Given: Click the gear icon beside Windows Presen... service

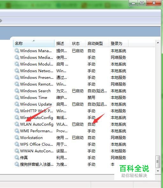Looking at the screenshot, I should point(17,77).
